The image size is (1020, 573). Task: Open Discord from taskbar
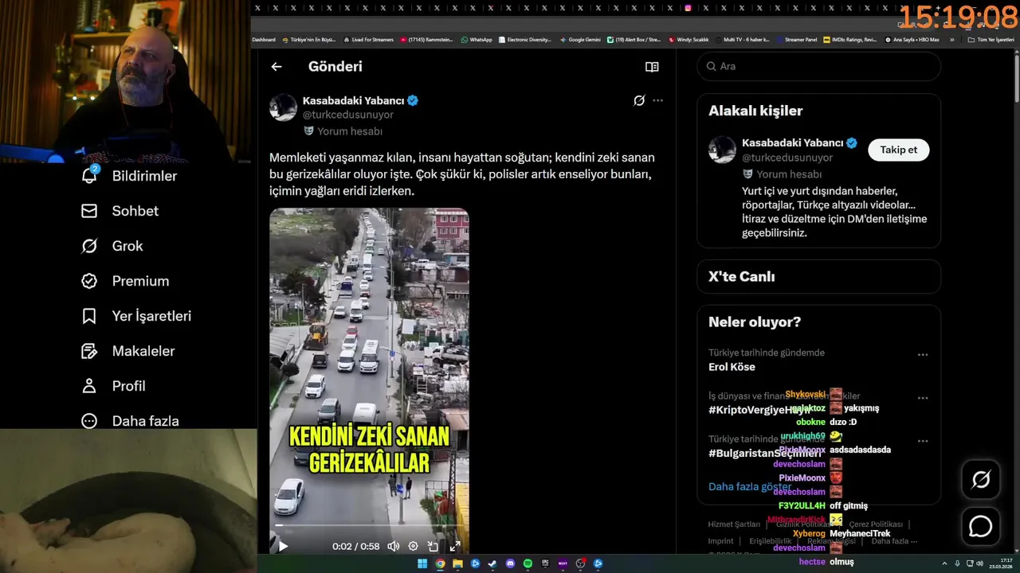point(510,563)
